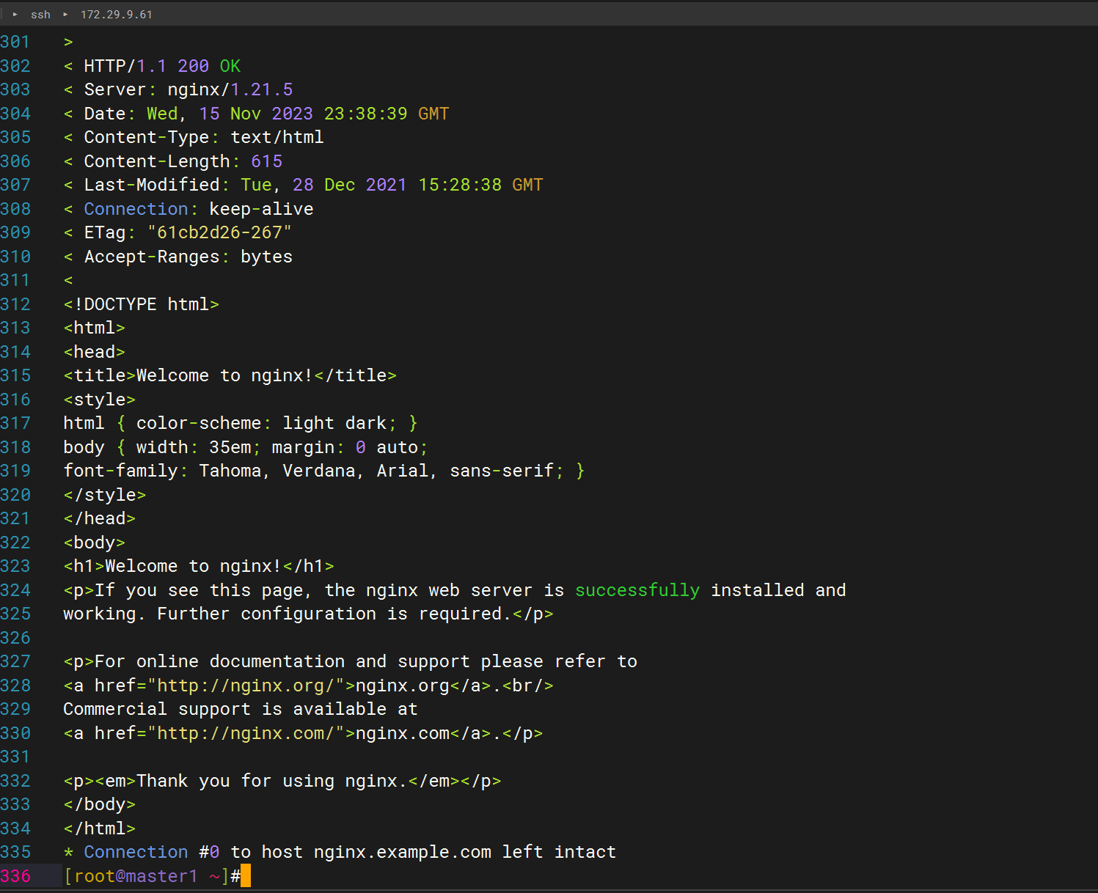Click line number 312 in the gutter

(x=15, y=304)
